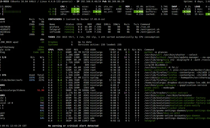Click the CPU% column header in process list
Screen dimensions: 210x128
pyautogui.click(x=50, y=50)
